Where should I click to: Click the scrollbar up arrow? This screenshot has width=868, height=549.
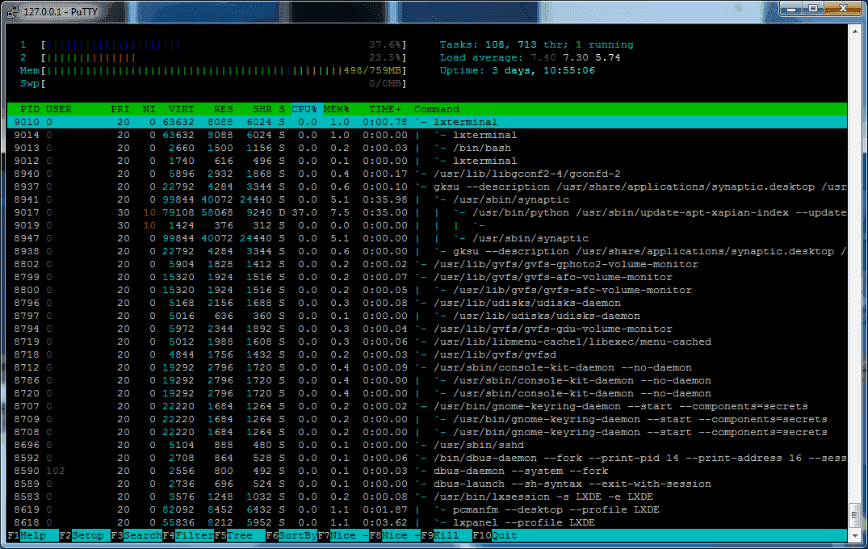(x=855, y=31)
